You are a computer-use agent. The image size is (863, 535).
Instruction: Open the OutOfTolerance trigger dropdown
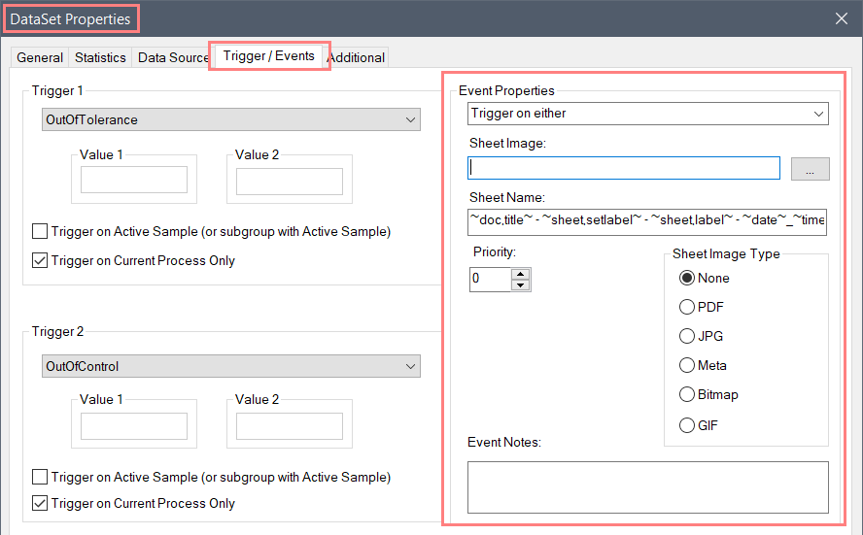pos(231,120)
